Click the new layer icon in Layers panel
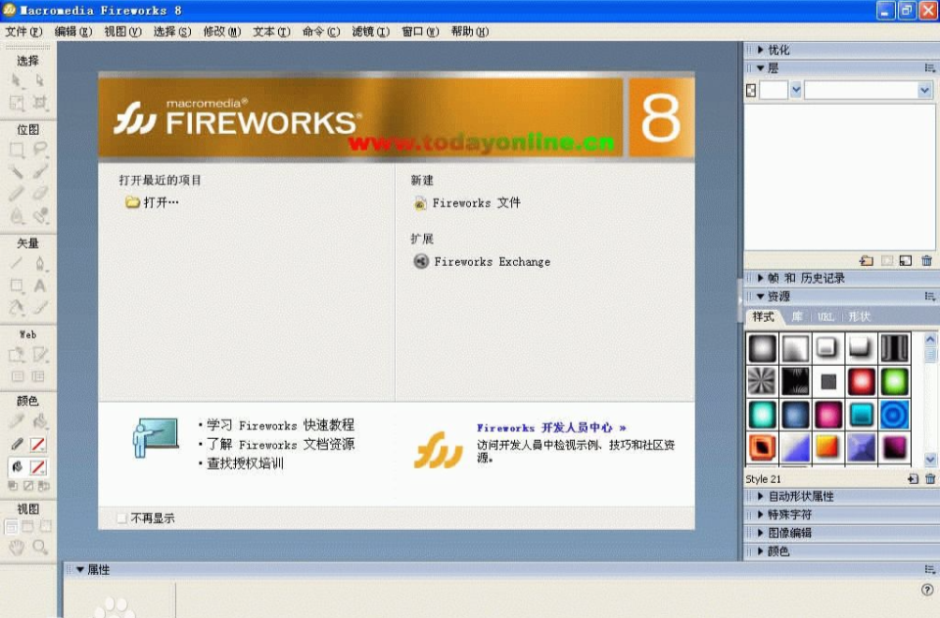Viewport: 940px width, 618px height. [867, 260]
